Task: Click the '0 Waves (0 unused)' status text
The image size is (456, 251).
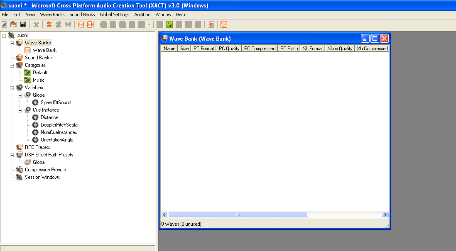Action: (181, 224)
